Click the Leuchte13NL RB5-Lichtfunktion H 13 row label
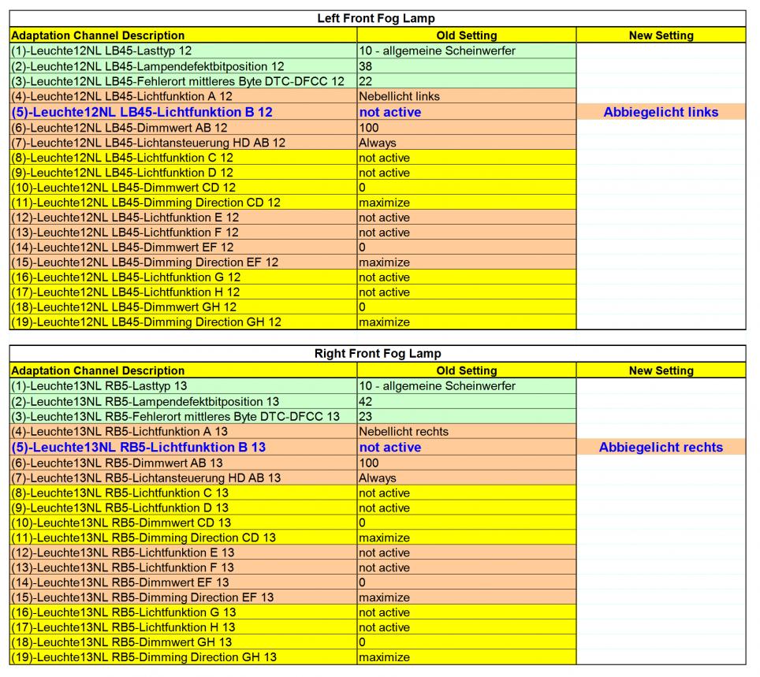This screenshot has width=760, height=677. pos(122,627)
